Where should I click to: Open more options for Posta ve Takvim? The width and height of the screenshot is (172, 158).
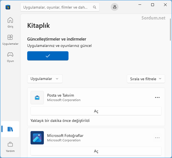tap(157, 97)
